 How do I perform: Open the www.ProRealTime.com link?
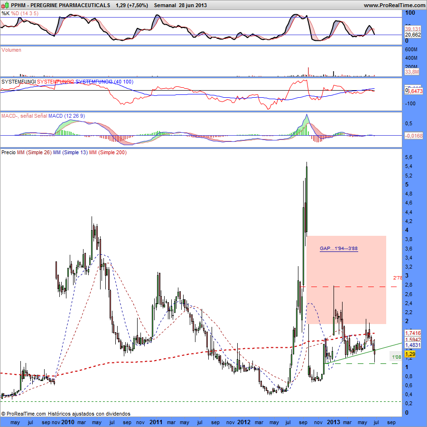394,5
